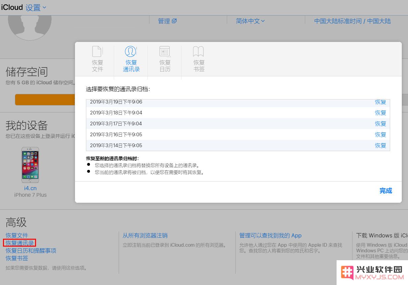Select the 恢复通讯录 tab in the dialog
This screenshot has width=408, height=285.
(x=131, y=59)
